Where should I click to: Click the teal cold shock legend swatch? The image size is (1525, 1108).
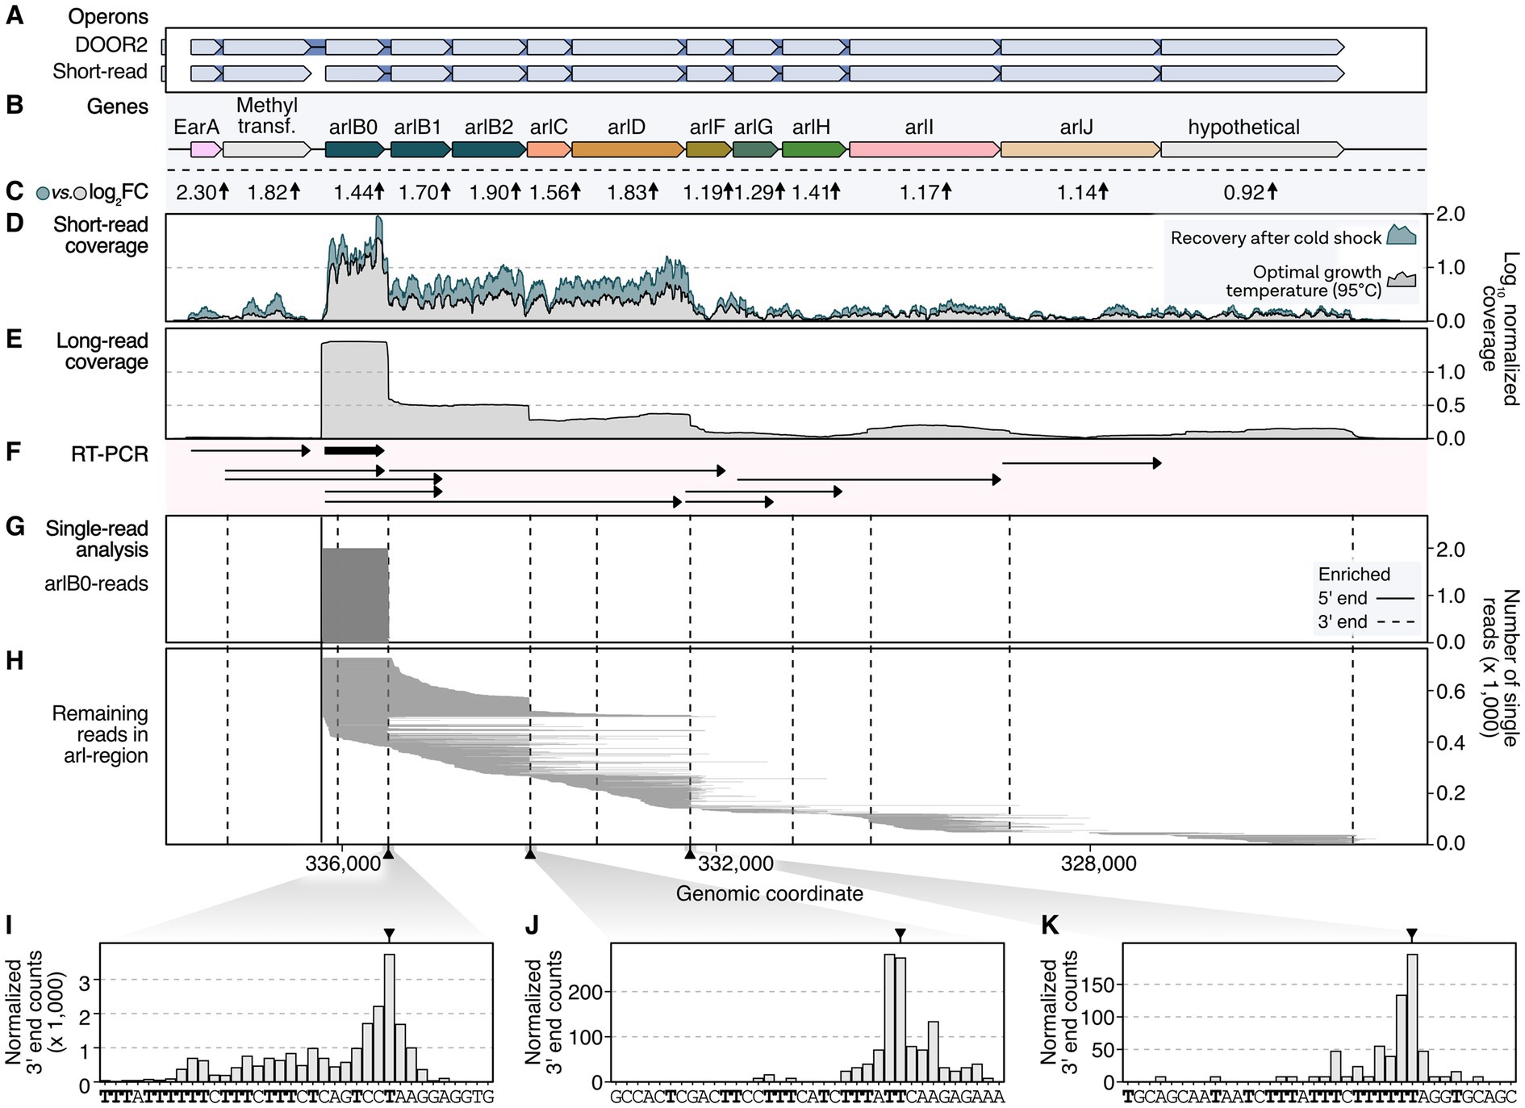pyautogui.click(x=1402, y=236)
